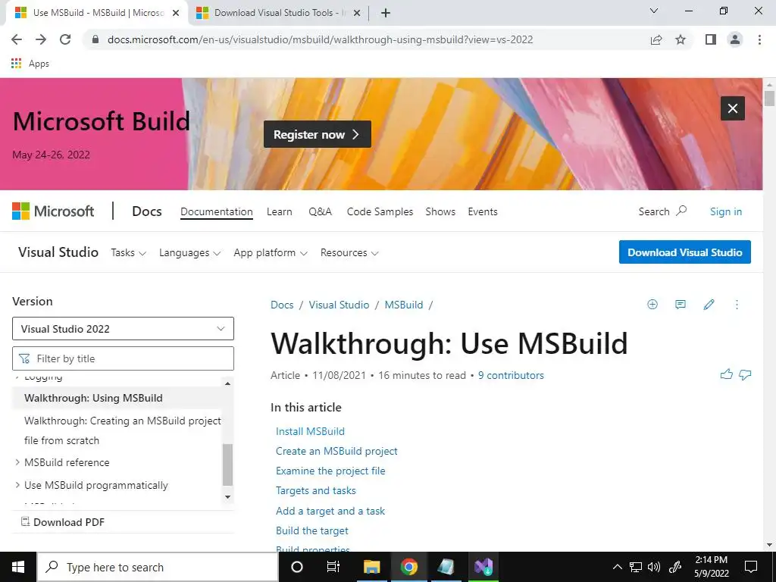
Task: Show hidden system tray icons
Action: (617, 567)
